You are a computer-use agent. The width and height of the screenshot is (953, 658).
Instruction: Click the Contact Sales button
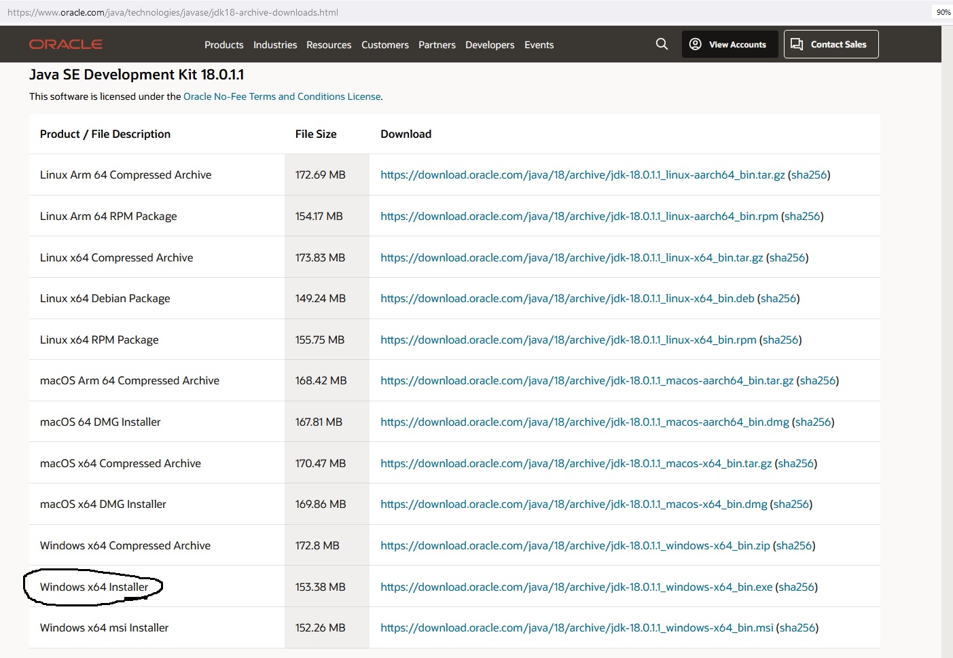[831, 44]
